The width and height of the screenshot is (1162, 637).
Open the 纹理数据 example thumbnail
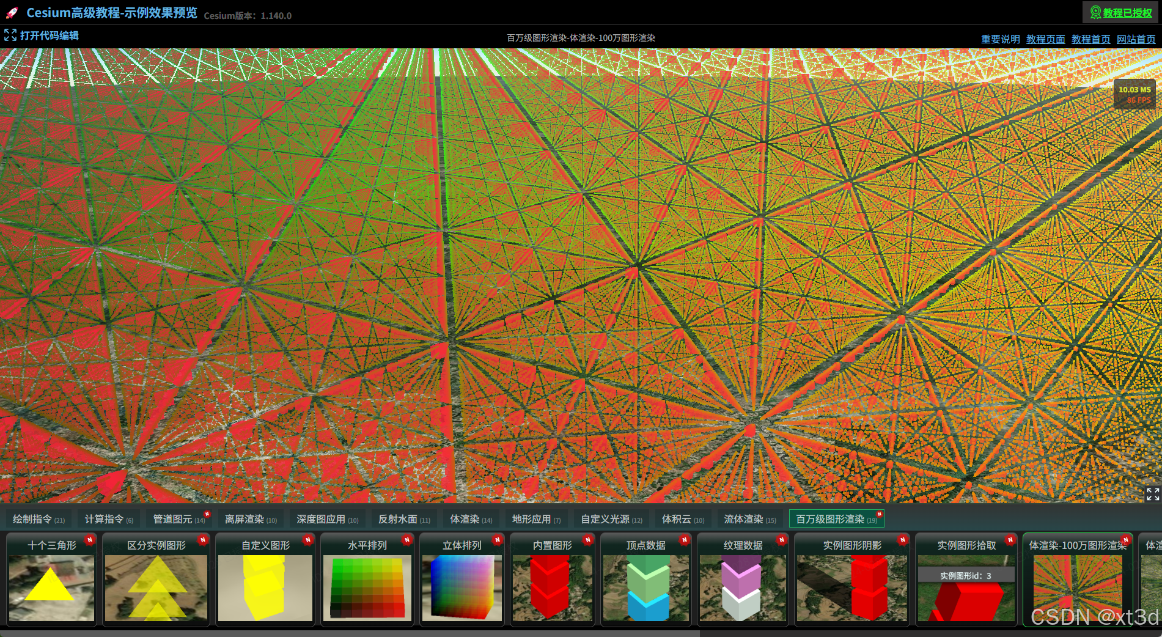point(743,580)
